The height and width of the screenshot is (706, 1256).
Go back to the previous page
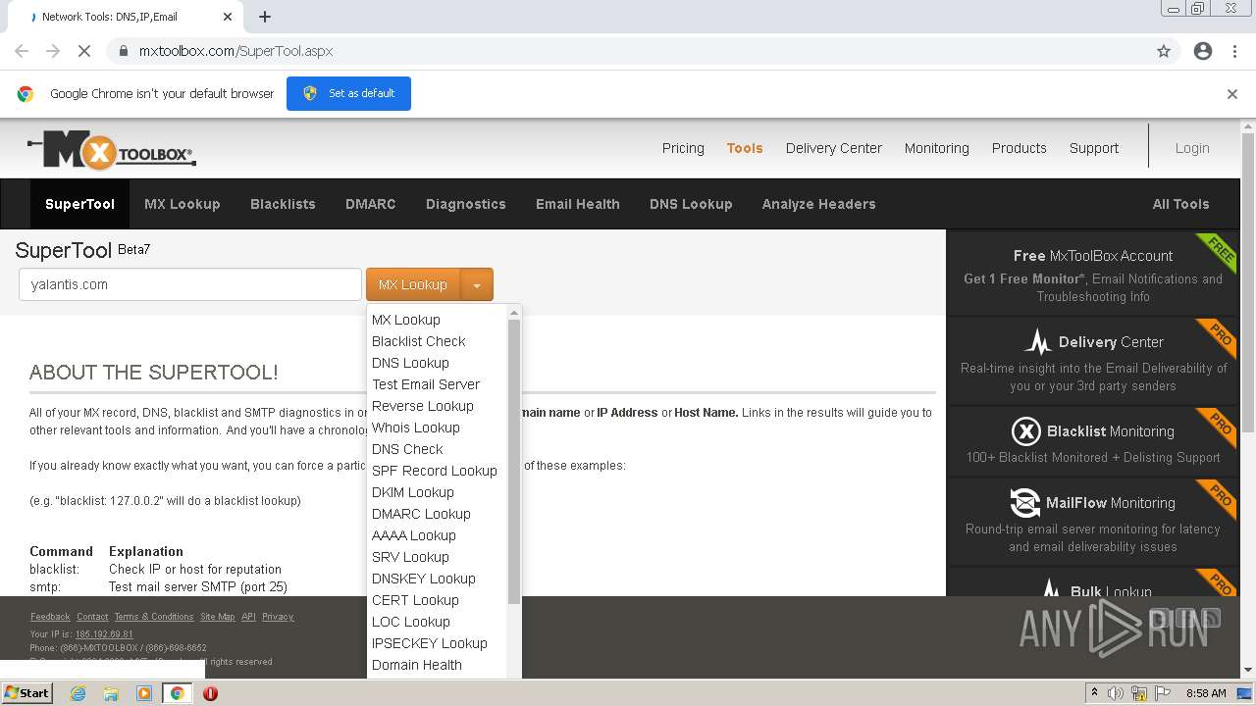[22, 51]
